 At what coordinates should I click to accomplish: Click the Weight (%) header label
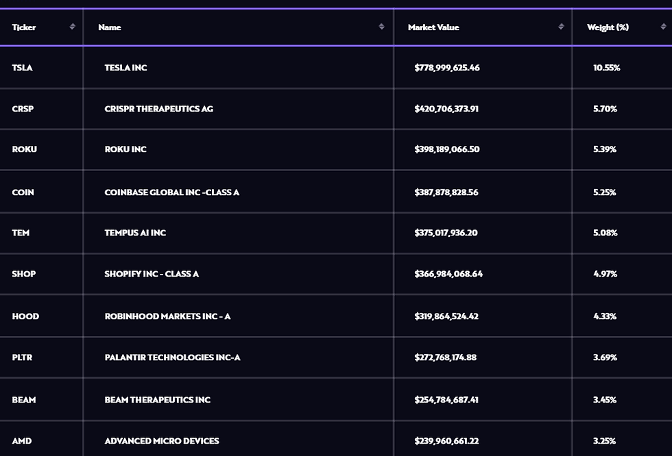608,27
